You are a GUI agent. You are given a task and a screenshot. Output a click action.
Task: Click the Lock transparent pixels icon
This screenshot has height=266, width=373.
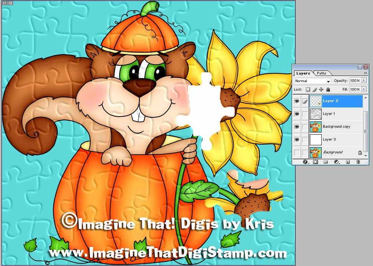308,90
